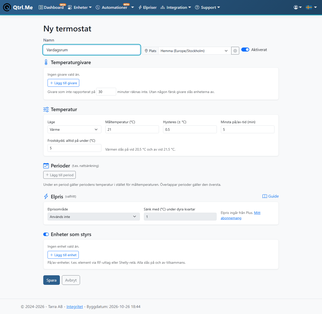Open the Elprisområde dropdown
The width and height of the screenshot is (322, 314).
[x=94, y=217]
